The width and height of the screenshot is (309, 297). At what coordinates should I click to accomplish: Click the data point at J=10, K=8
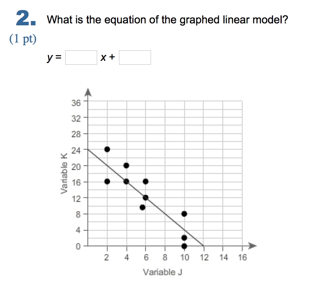pos(184,214)
